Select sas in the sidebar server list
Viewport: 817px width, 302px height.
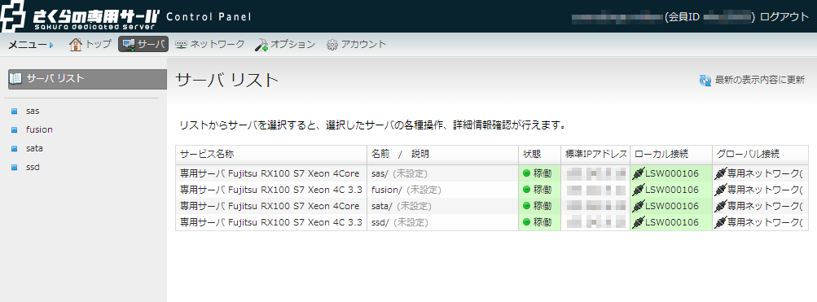pyautogui.click(x=33, y=111)
